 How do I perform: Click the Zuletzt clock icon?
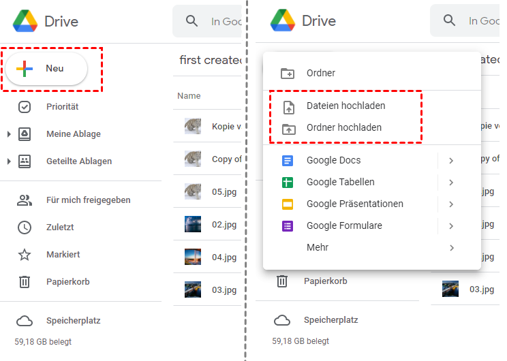pos(25,227)
